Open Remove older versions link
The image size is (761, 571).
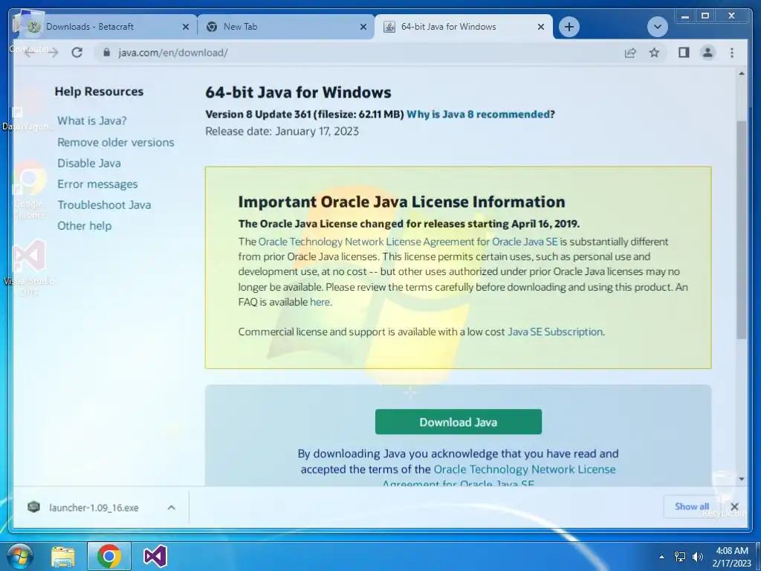pos(115,142)
